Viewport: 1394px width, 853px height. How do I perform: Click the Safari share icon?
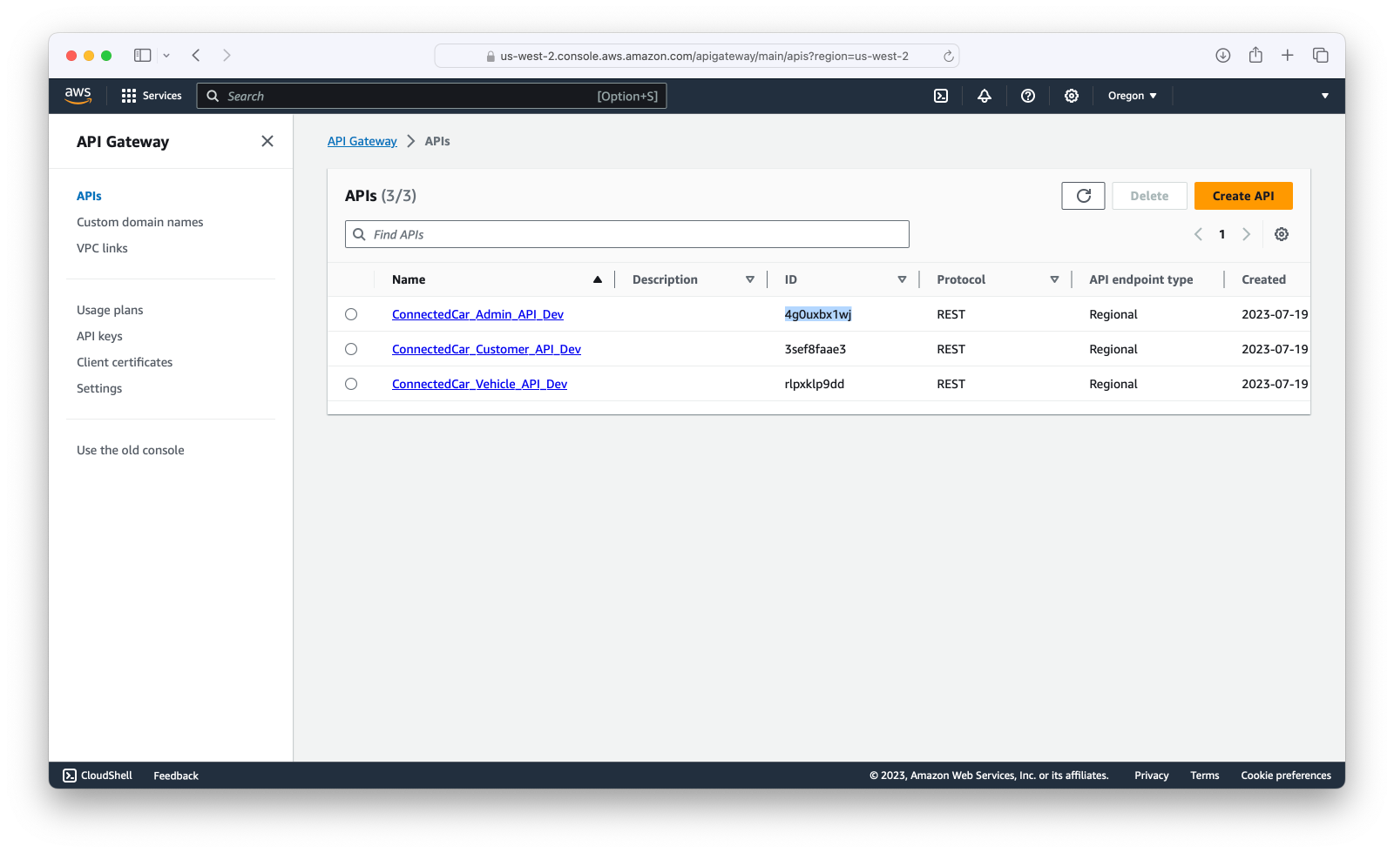click(x=1255, y=55)
